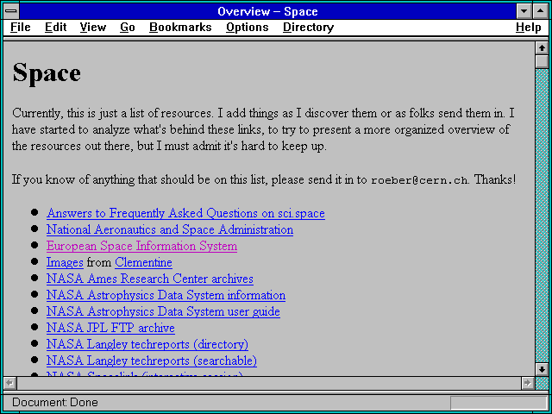
Task: Open European Space Information System link
Action: [141, 246]
